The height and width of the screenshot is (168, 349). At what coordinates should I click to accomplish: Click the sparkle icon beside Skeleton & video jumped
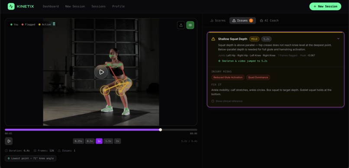(x=220, y=61)
